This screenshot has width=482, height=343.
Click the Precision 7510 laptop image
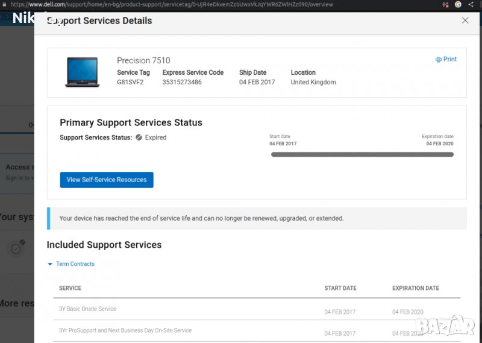point(82,72)
